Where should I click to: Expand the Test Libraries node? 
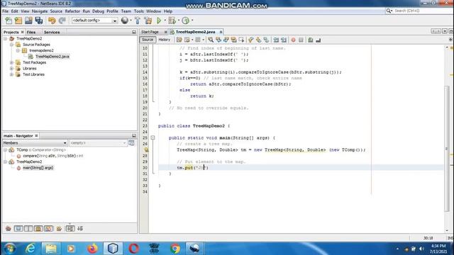tap(11, 74)
